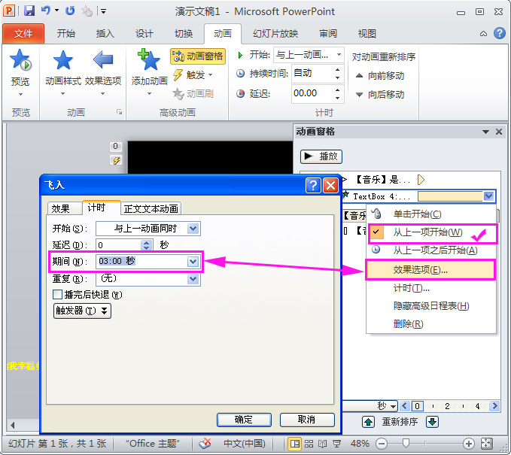Switch to the Home (开始) ribbon tab
The height and width of the screenshot is (455, 511).
point(65,34)
